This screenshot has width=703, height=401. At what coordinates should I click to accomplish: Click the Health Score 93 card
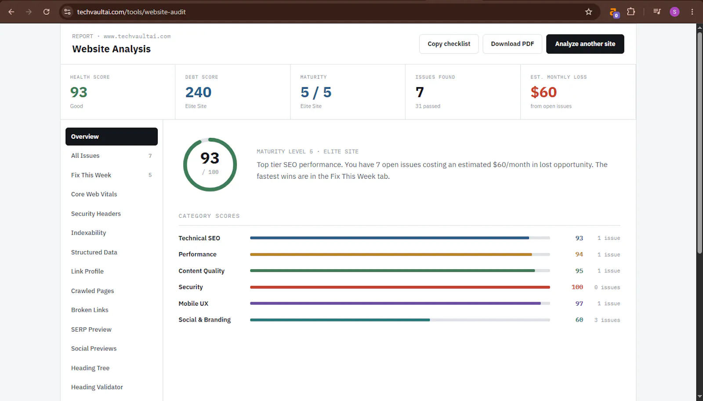(x=118, y=92)
